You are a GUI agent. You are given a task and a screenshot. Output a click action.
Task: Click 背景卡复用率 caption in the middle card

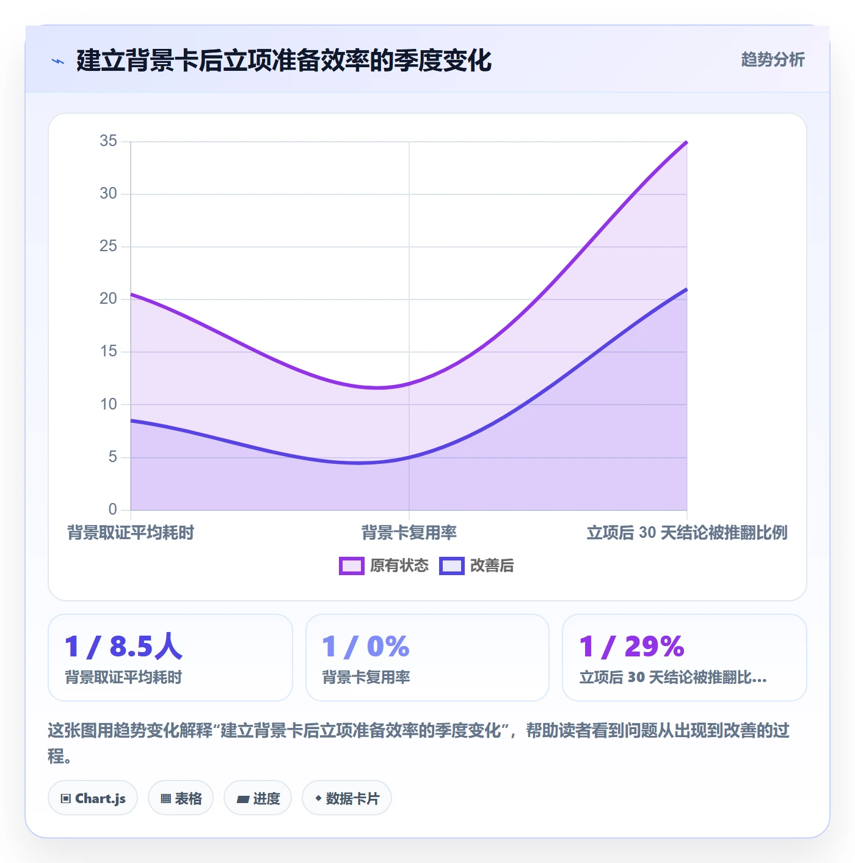pyautogui.click(x=366, y=677)
